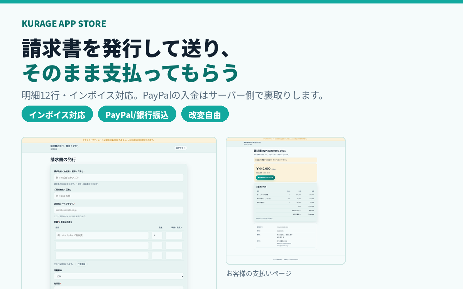Click the 数量 column header in the form
This screenshot has height=289, width=463.
pos(161,227)
